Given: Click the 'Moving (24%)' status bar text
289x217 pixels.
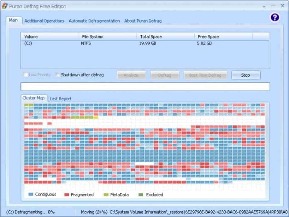Looking at the screenshot, I should tap(94, 212).
